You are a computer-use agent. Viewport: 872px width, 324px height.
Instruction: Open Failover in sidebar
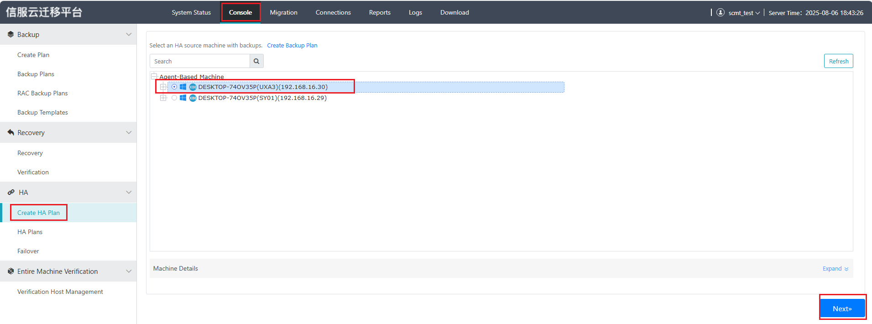click(28, 251)
